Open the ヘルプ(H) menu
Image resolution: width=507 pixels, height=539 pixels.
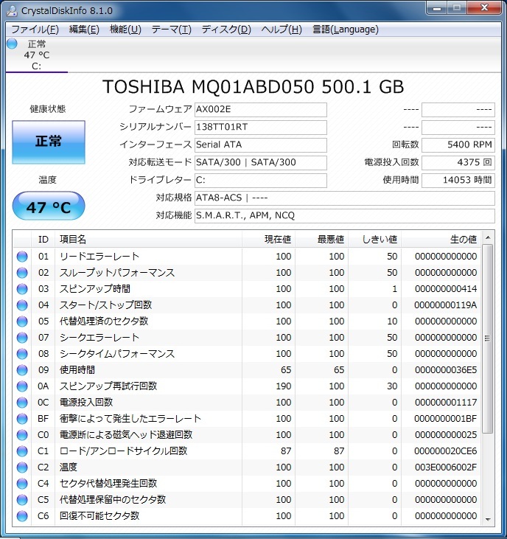pyautogui.click(x=282, y=29)
